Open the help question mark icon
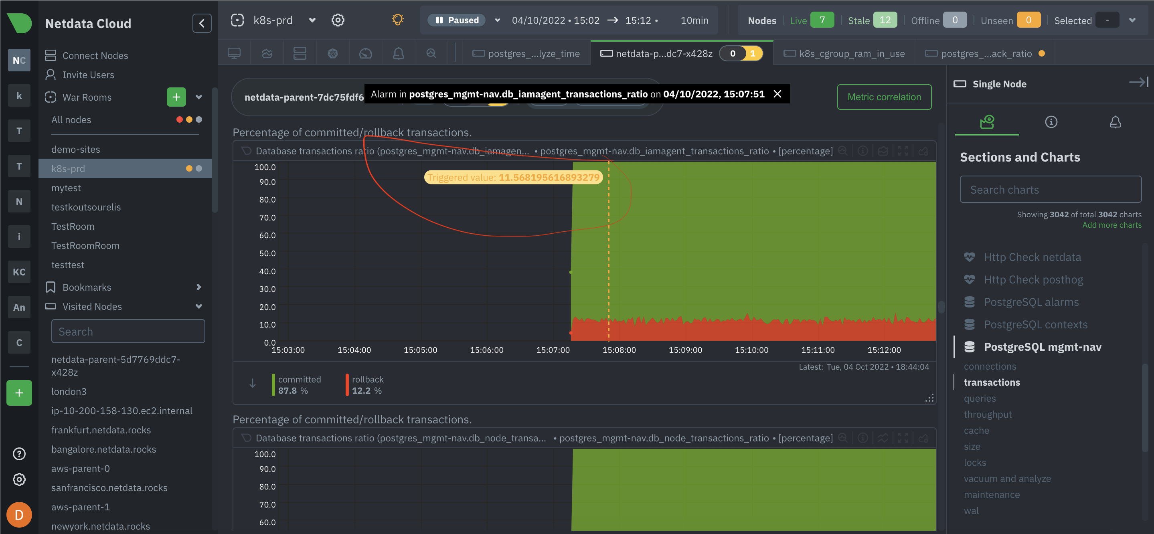 click(x=19, y=454)
